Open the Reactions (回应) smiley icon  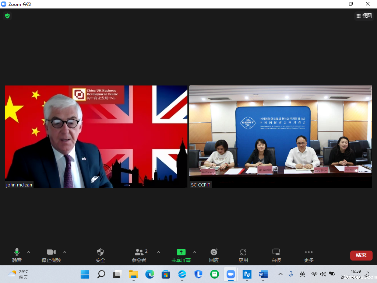[x=214, y=255]
